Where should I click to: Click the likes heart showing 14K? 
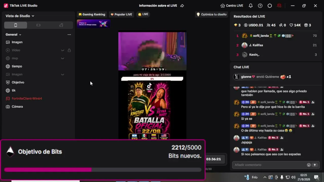tap(295, 25)
